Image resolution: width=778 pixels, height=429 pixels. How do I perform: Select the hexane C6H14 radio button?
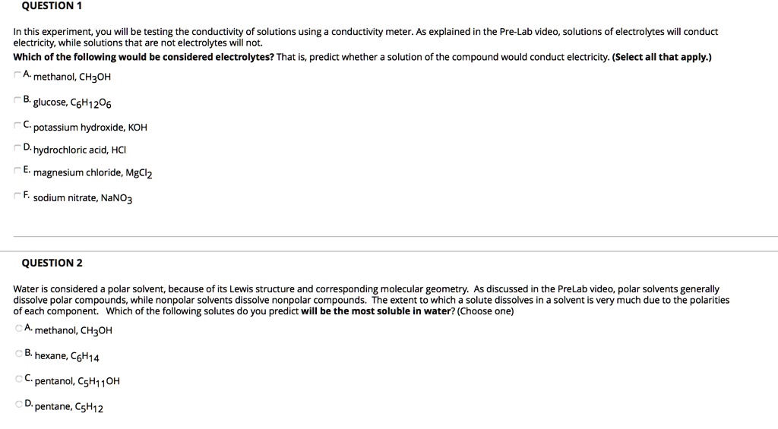(18, 354)
